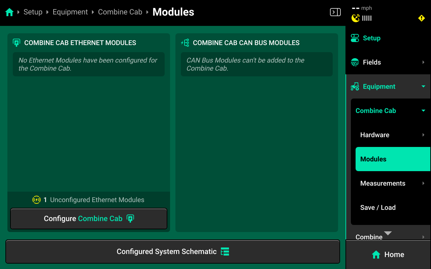Image resolution: width=431 pixels, height=269 pixels.
Task: Expand the Hardware submenu arrow
Action: click(x=423, y=135)
